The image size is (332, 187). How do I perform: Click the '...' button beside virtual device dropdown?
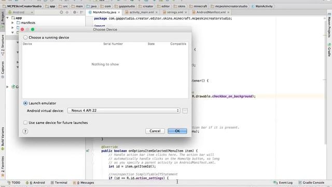[185, 111]
